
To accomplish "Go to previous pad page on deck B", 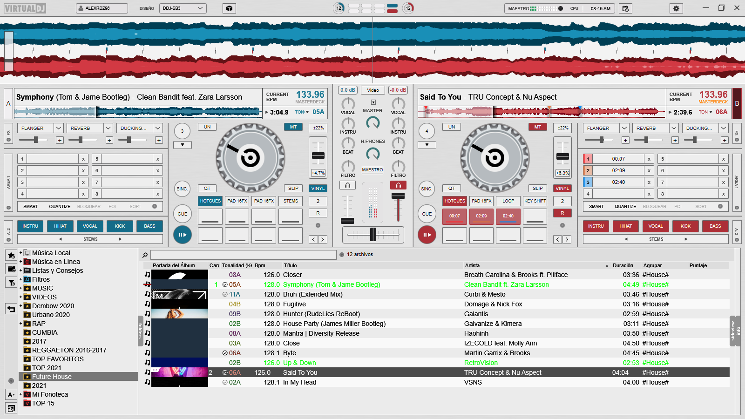I will (x=558, y=239).
